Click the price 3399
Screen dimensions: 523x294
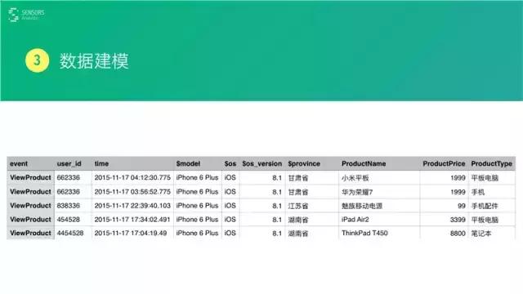click(458, 220)
